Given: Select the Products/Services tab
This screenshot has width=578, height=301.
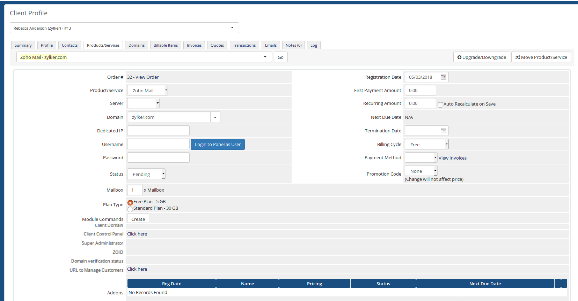Looking at the screenshot, I should [103, 45].
